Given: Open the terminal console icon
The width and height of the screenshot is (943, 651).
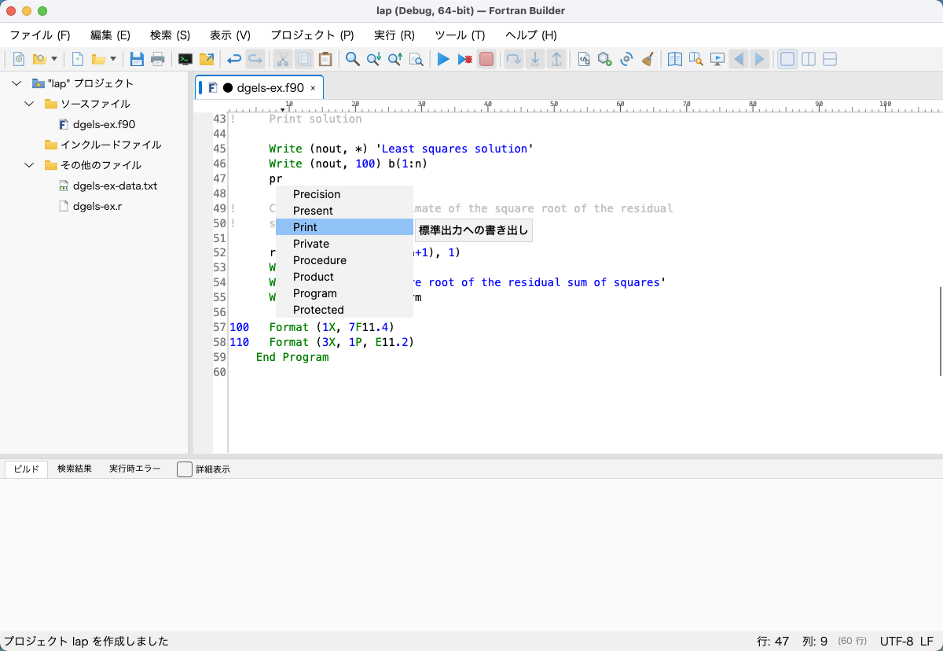Looking at the screenshot, I should [x=185, y=59].
